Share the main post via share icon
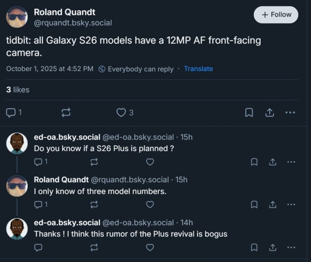The width and height of the screenshot is (311, 262). [270, 112]
